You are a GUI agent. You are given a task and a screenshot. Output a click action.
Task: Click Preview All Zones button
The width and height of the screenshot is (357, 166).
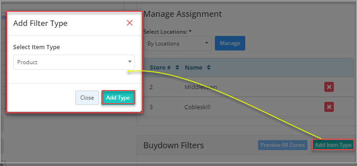point(283,145)
